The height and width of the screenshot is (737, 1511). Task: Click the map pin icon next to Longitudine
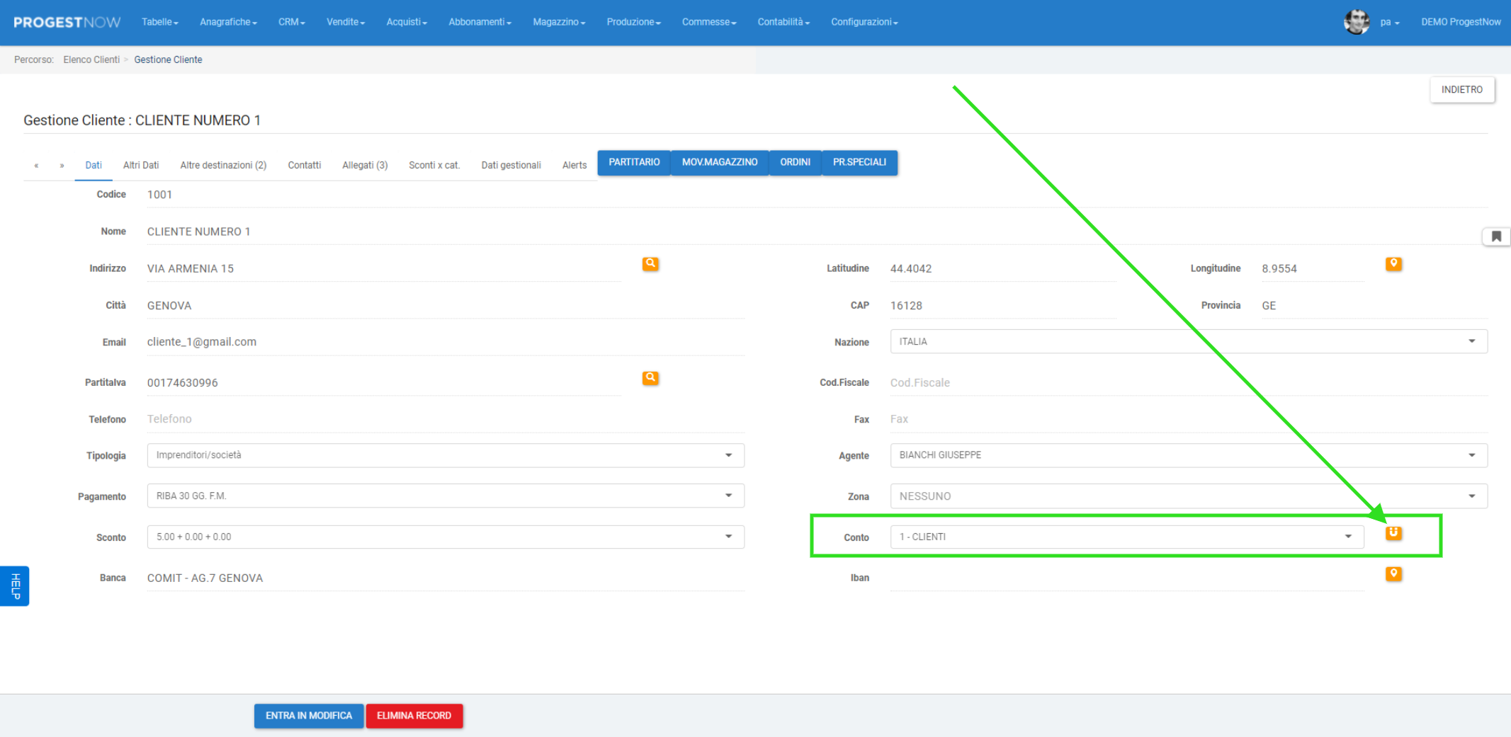tap(1393, 264)
